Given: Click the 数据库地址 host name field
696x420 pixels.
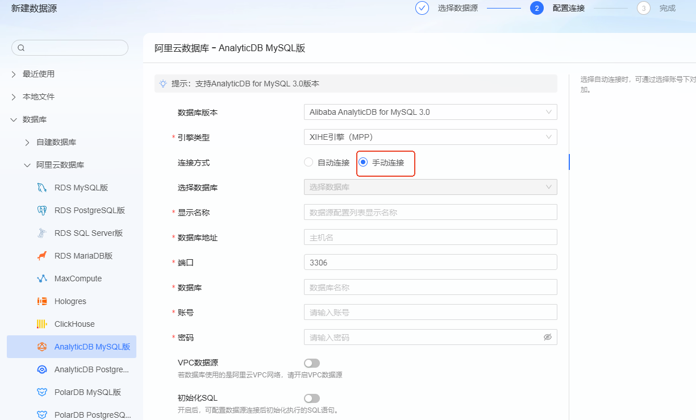Looking at the screenshot, I should pos(430,237).
